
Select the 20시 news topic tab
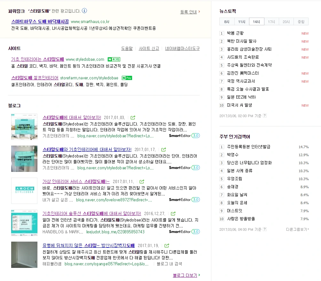pyautogui.click(x=286, y=21)
